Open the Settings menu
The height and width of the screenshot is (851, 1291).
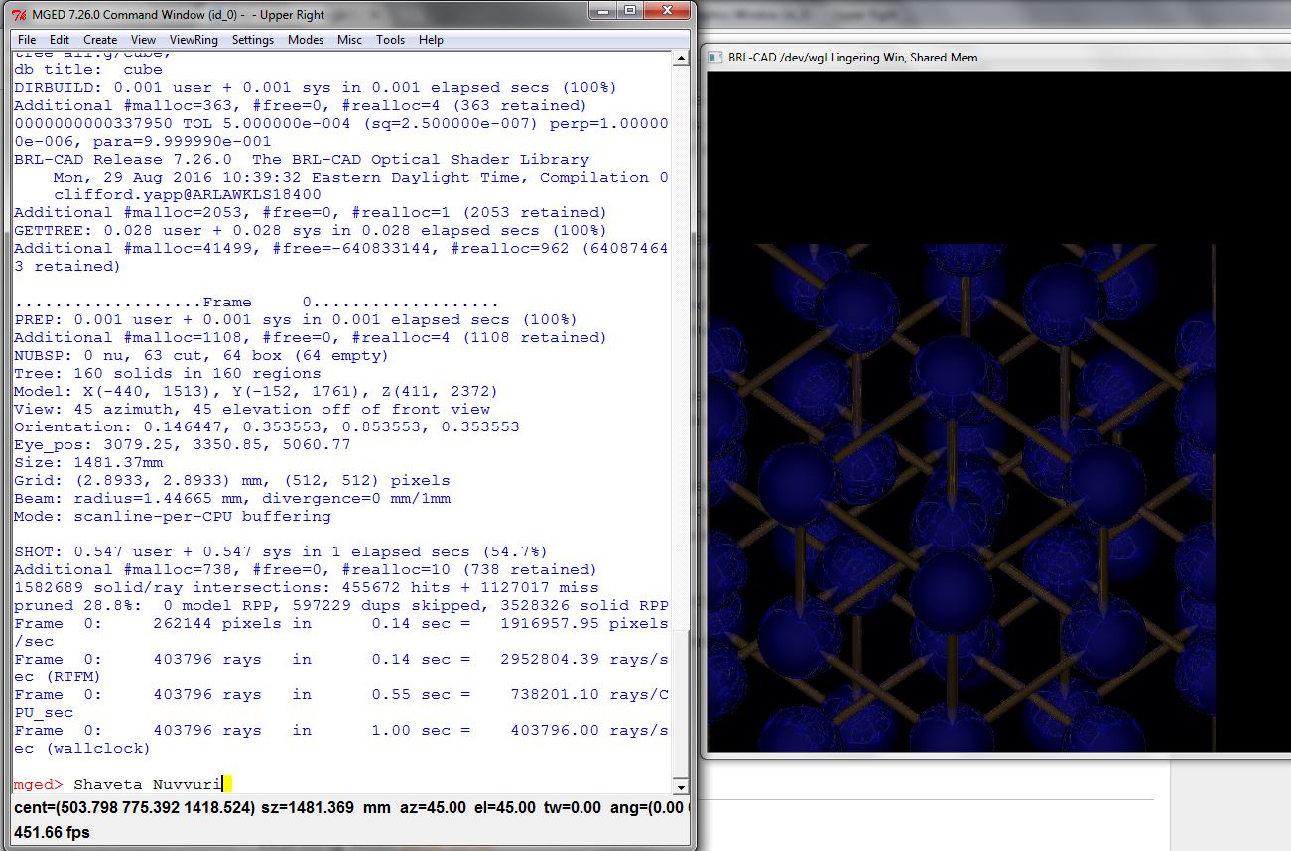click(253, 40)
